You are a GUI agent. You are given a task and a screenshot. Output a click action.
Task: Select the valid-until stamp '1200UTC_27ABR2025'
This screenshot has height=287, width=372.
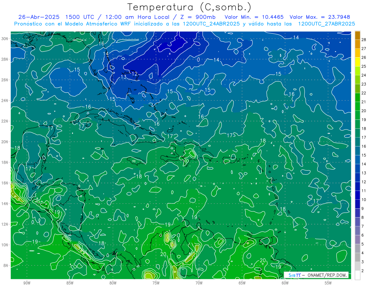pyautogui.click(x=326, y=24)
